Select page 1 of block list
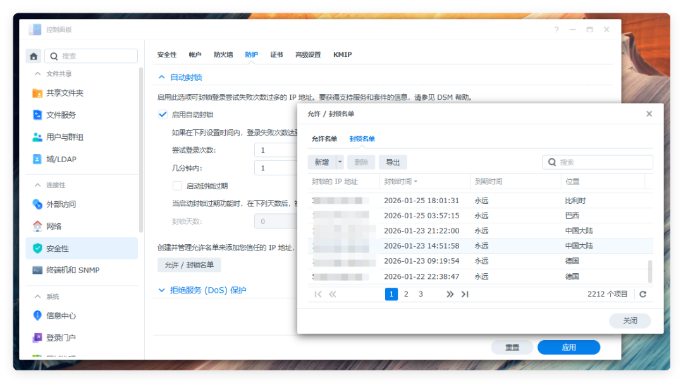 click(391, 294)
